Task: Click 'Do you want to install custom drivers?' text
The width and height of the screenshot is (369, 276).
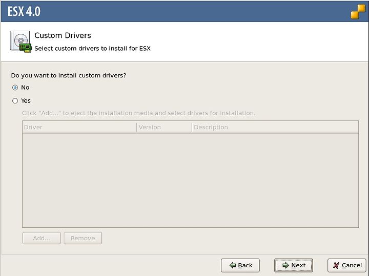Action: point(69,75)
